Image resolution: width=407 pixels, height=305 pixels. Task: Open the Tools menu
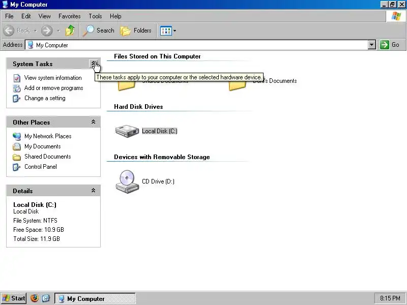point(95,16)
